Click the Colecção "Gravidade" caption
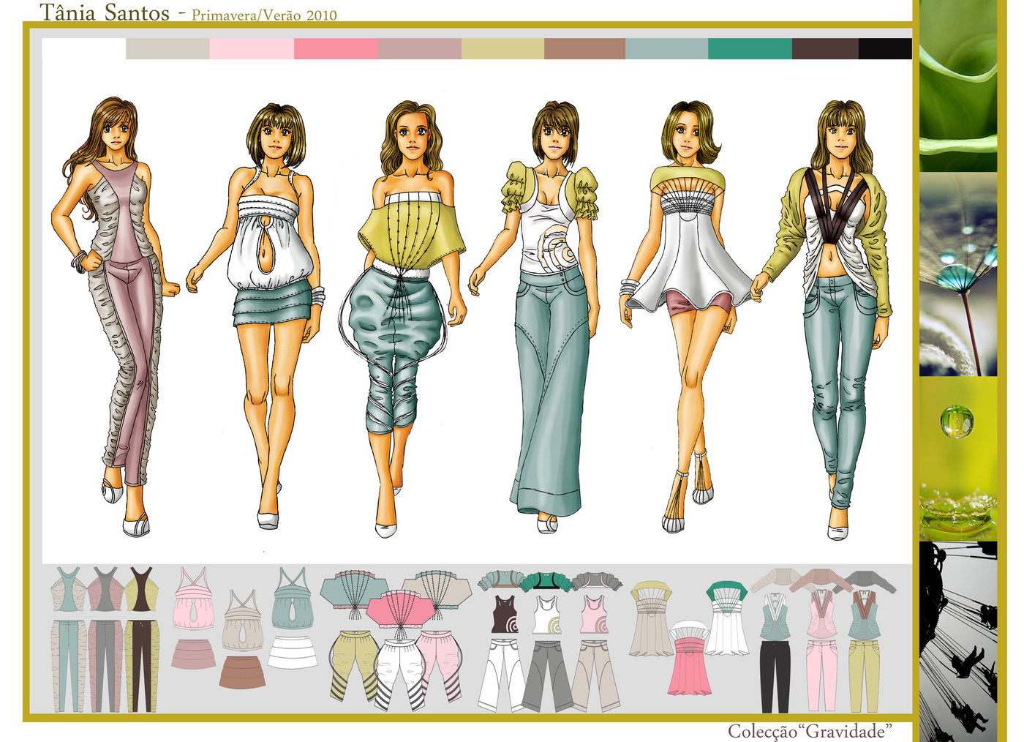The height and width of the screenshot is (742, 1024). click(810, 731)
